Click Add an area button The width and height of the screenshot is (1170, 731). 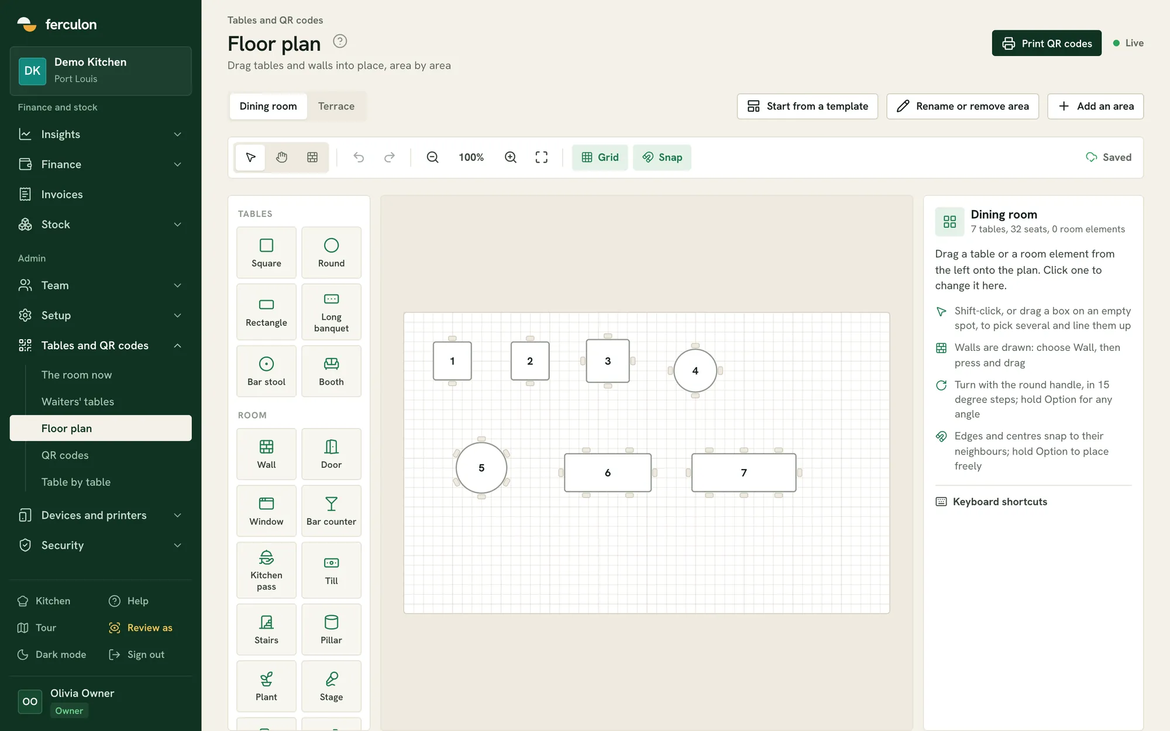(1095, 106)
